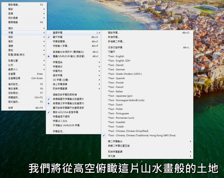Select *Text - English subtitle track

coord(147,56)
